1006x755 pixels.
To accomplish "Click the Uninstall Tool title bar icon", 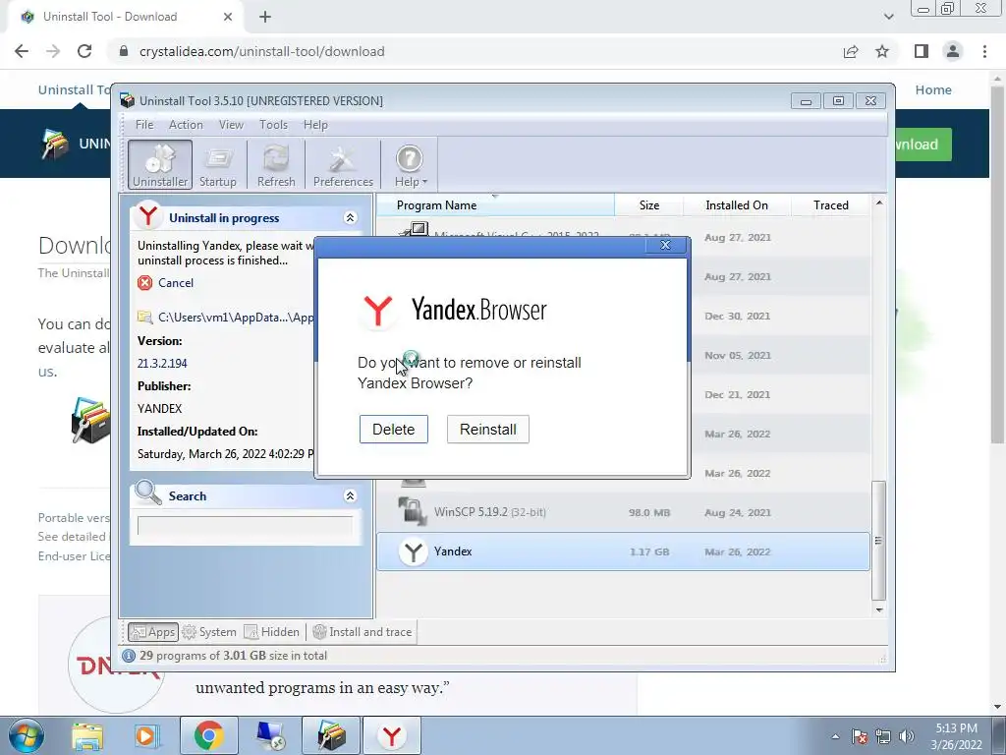I will [x=127, y=100].
